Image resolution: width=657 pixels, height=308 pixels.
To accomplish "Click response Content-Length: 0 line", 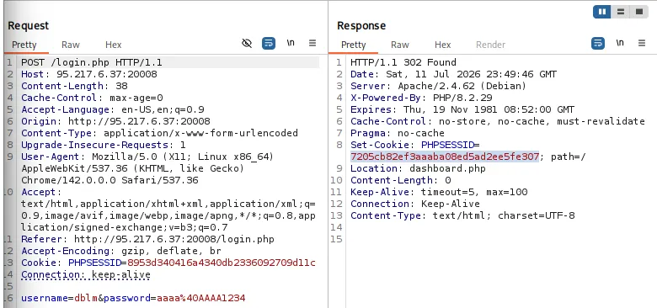I will [x=401, y=180].
